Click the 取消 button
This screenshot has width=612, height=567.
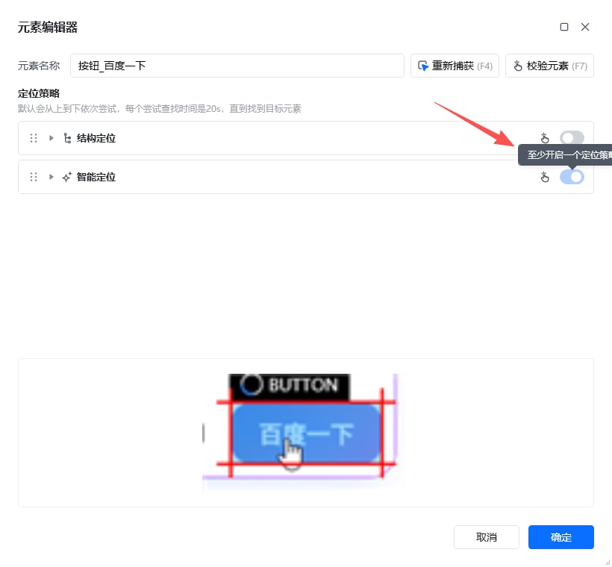(487, 537)
